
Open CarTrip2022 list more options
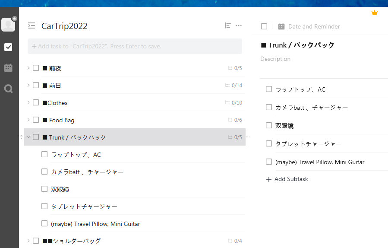click(x=239, y=25)
